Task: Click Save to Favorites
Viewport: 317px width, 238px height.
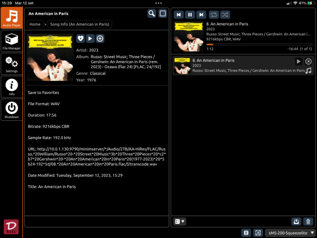Action: click(x=43, y=92)
